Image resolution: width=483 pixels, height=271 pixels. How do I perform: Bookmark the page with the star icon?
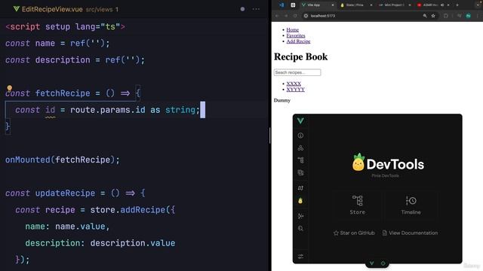[x=433, y=16]
